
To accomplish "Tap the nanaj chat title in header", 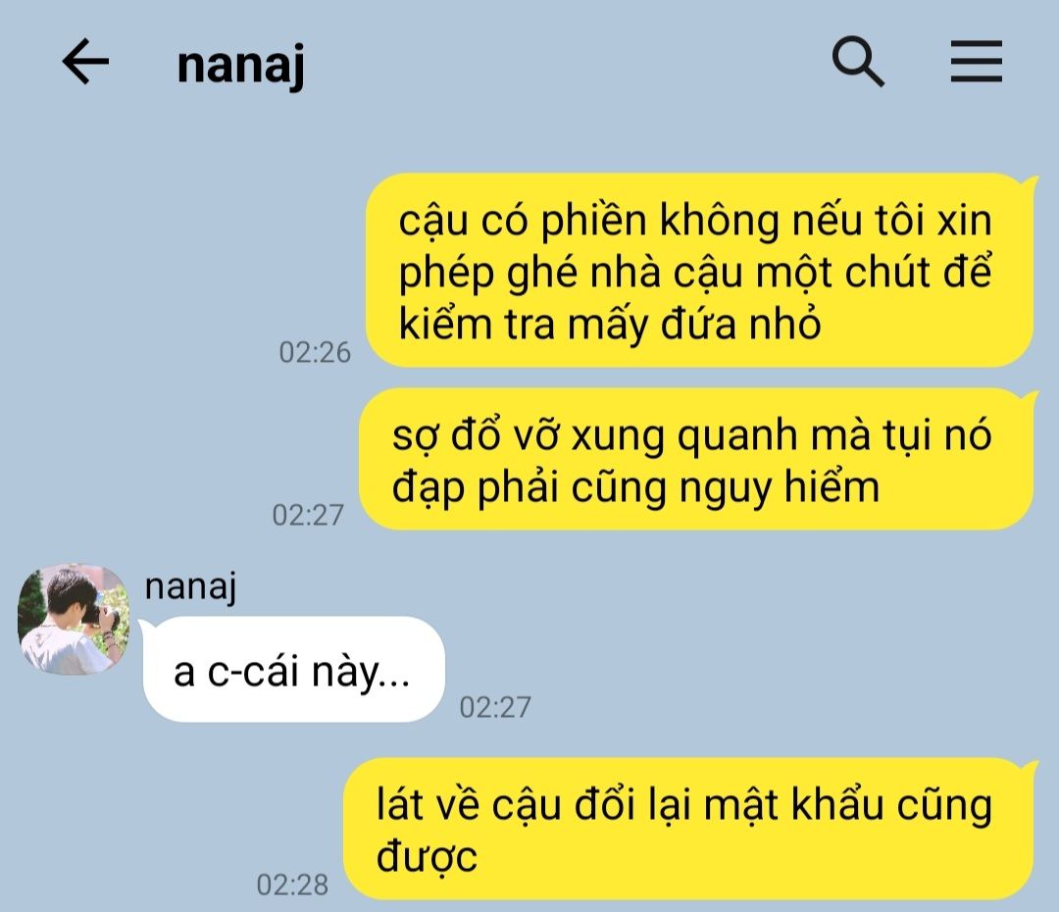I will (240, 65).
